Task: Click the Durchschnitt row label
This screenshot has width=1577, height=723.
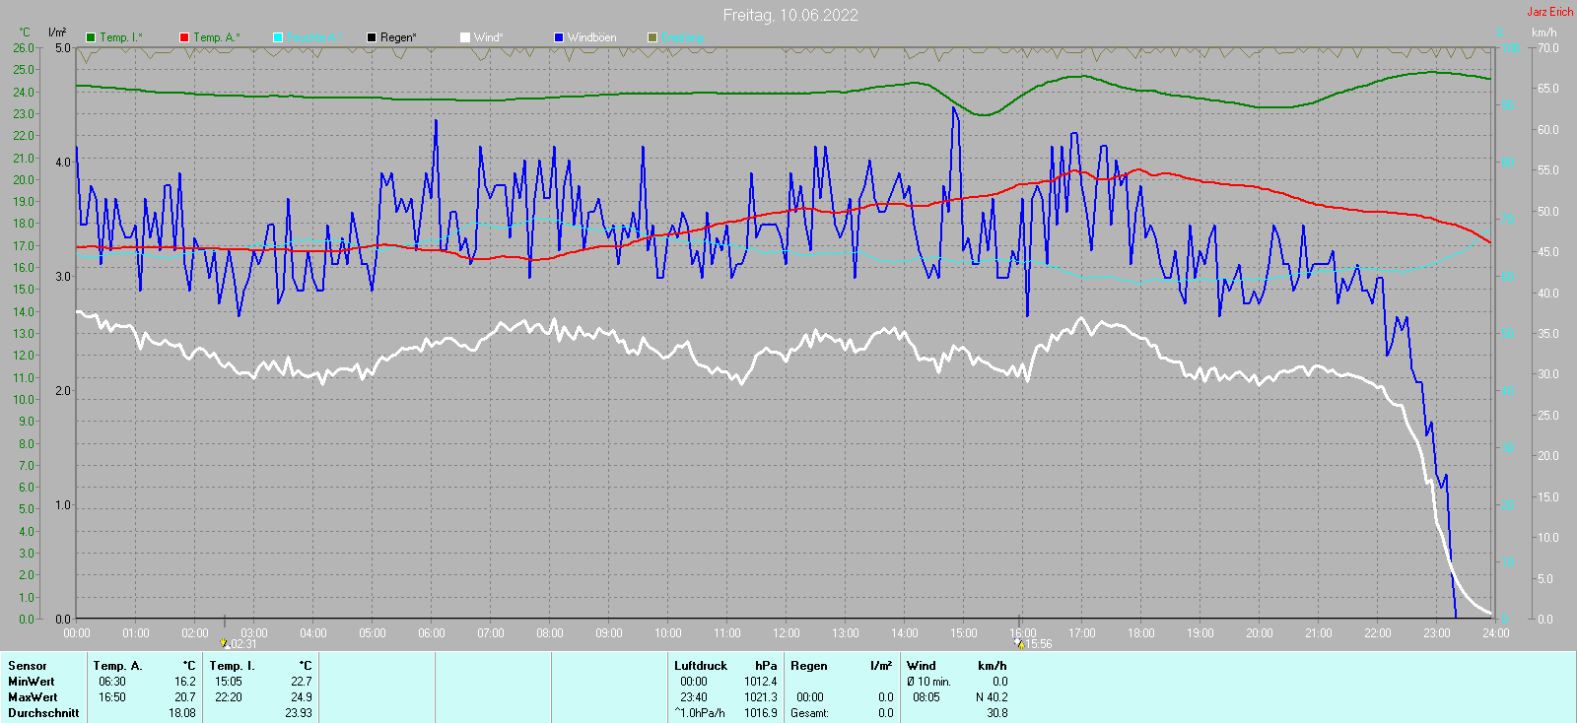Action: (x=43, y=713)
